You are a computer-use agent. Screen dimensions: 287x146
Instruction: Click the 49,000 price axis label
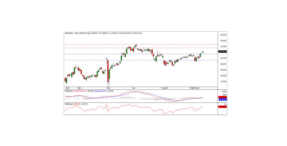223,70
